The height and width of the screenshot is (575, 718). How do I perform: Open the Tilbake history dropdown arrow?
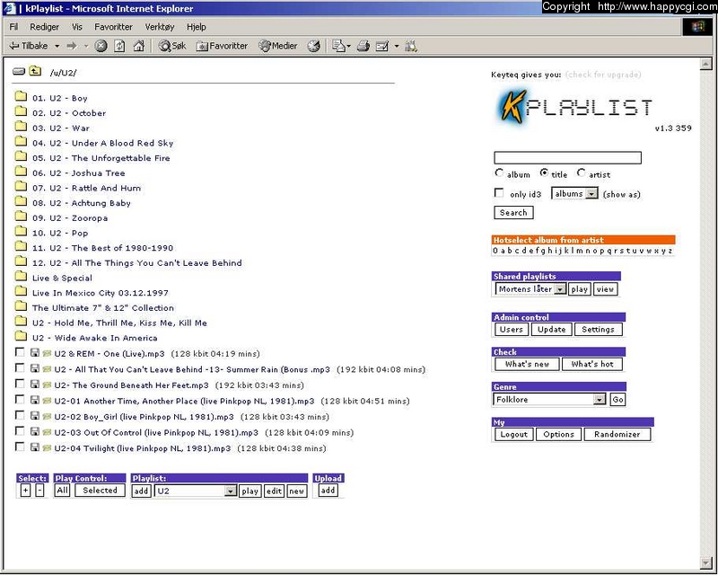(x=57, y=46)
